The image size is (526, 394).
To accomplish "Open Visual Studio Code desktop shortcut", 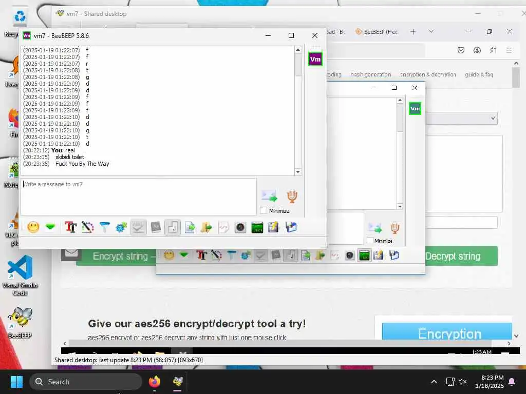I will click(x=20, y=275).
